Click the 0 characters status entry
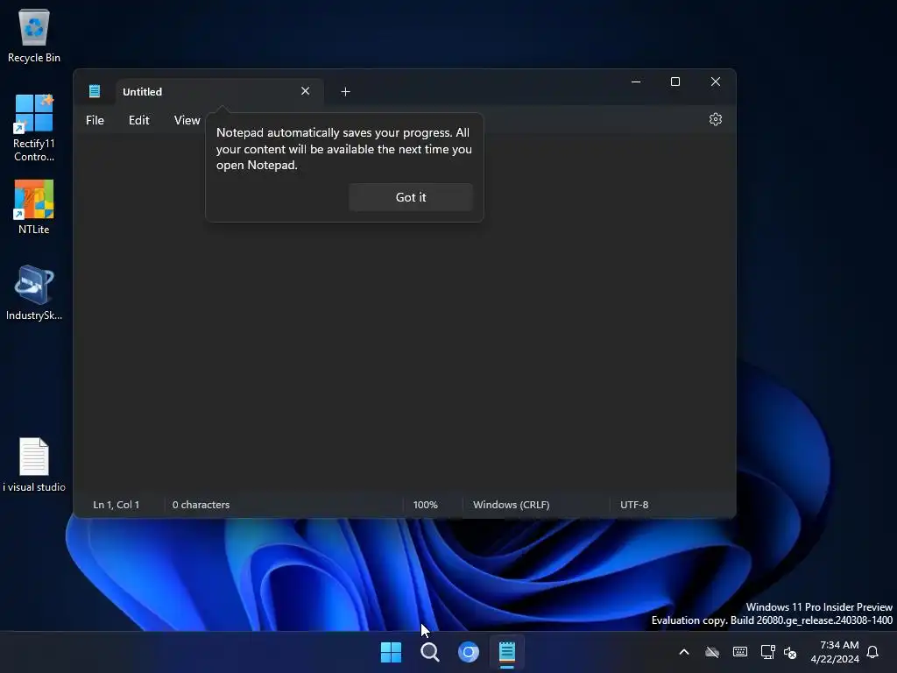Image resolution: width=897 pixels, height=673 pixels. point(201,505)
